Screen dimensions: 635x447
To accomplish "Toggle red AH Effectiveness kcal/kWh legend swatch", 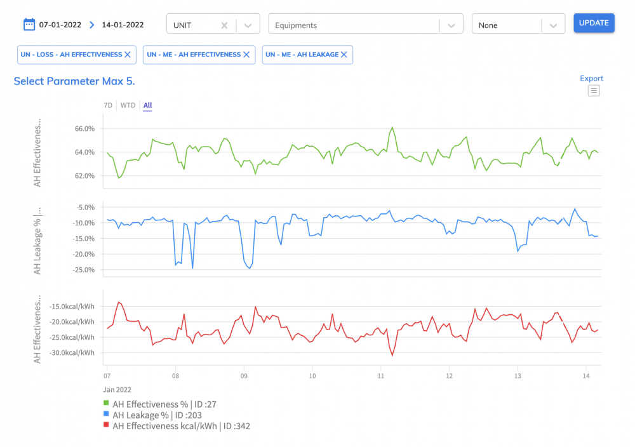I will (106, 425).
